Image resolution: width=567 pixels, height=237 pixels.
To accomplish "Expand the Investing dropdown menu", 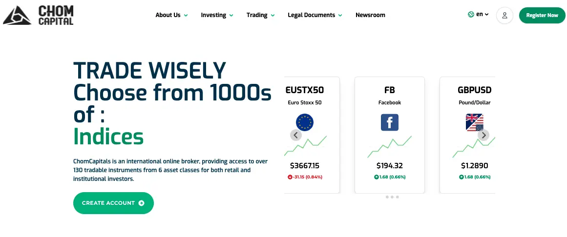I will point(217,15).
